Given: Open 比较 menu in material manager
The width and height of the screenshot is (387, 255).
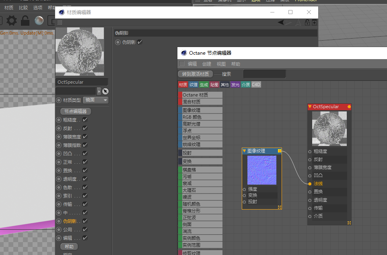Looking at the screenshot, I should (x=23, y=8).
